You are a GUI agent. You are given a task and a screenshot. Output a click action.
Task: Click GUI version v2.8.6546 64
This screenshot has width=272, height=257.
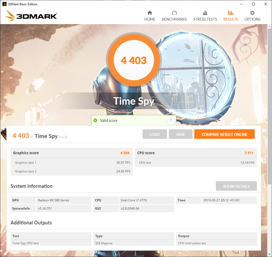[x=147, y=209]
